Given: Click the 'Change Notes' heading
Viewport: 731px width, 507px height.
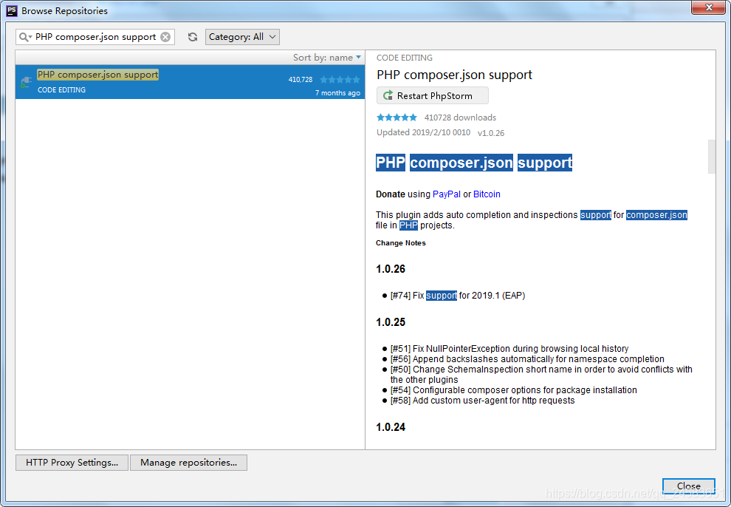Looking at the screenshot, I should [400, 243].
